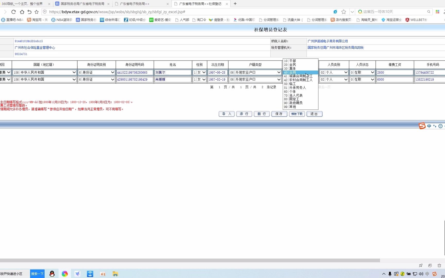
Task: Click the horizontal scrollbar at page bottom
Action: coord(190,260)
